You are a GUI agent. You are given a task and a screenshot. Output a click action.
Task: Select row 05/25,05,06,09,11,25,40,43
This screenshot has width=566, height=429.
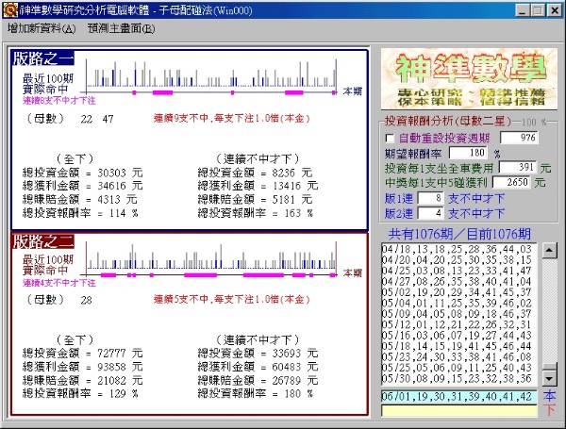tap(457, 368)
